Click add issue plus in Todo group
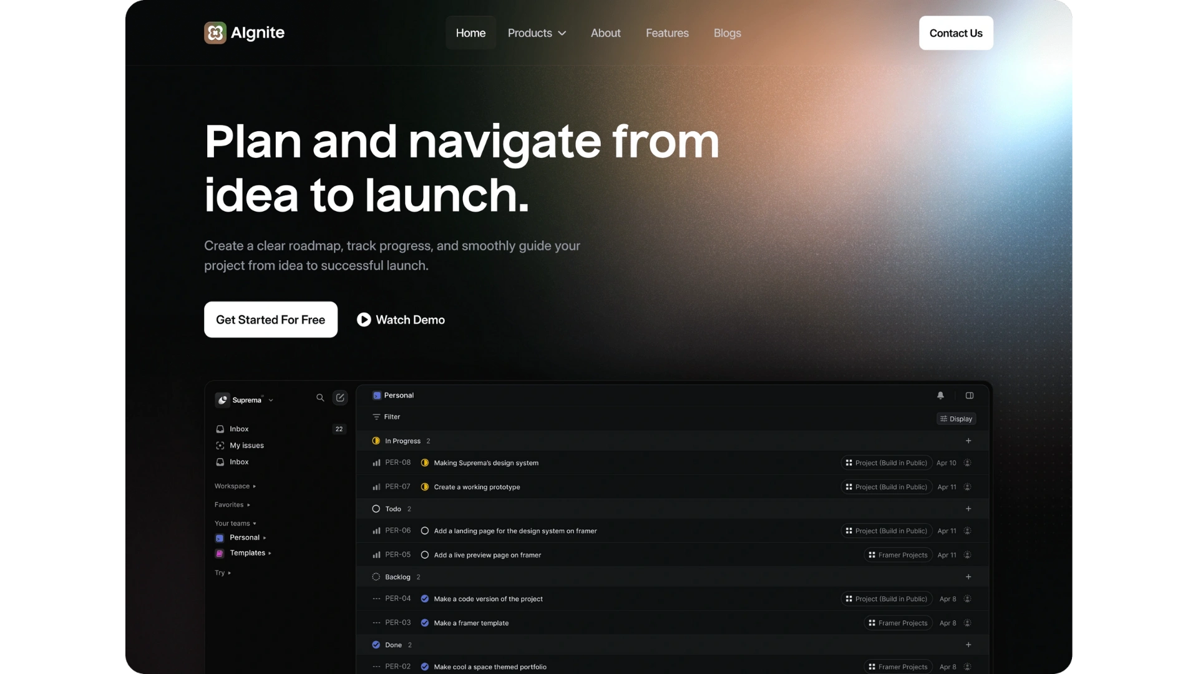Screen dimensions: 1198x674 click(968, 509)
